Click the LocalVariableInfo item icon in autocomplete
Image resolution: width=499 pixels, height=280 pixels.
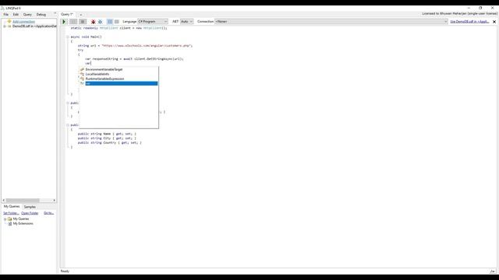tap(82, 74)
